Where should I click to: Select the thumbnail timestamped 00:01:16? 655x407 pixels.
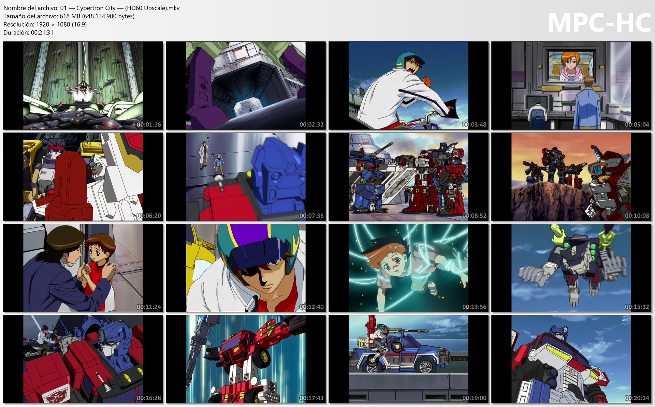tap(83, 85)
